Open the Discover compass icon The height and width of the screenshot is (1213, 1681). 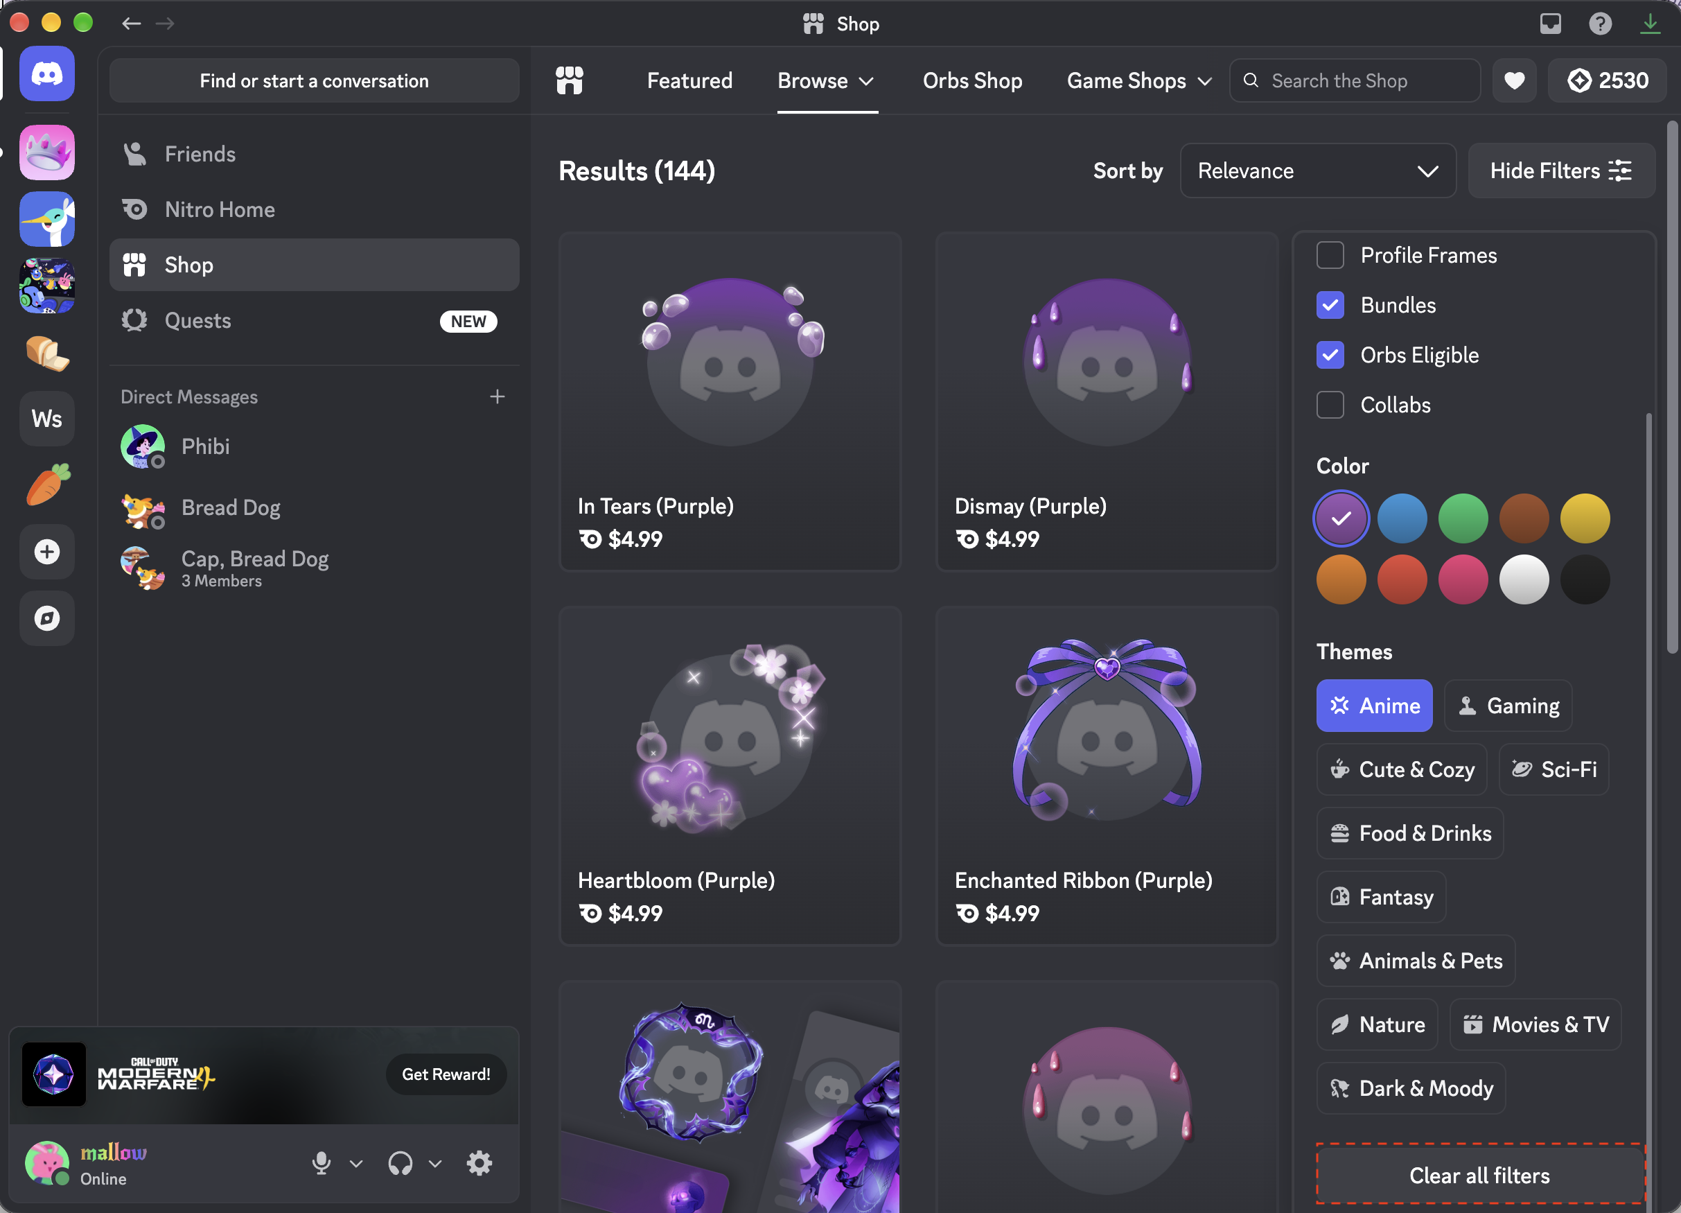pos(46,618)
